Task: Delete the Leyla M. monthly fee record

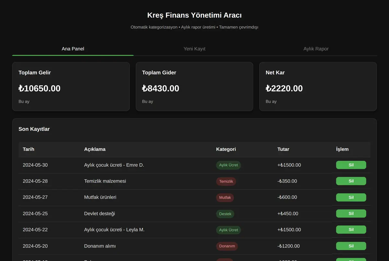Action: tap(351, 230)
